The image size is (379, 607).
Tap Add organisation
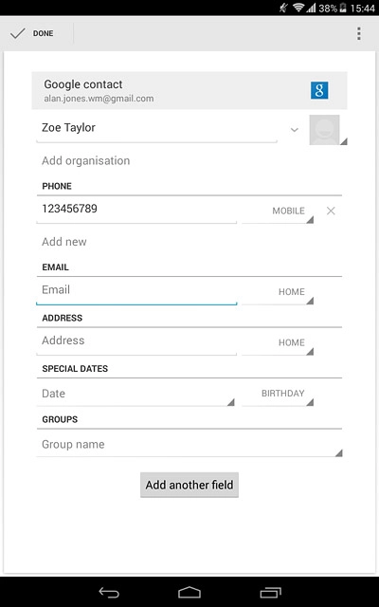point(86,160)
